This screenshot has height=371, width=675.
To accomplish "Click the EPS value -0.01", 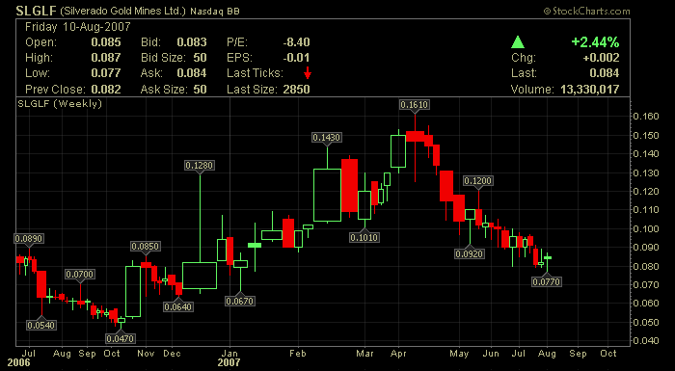I will [296, 58].
